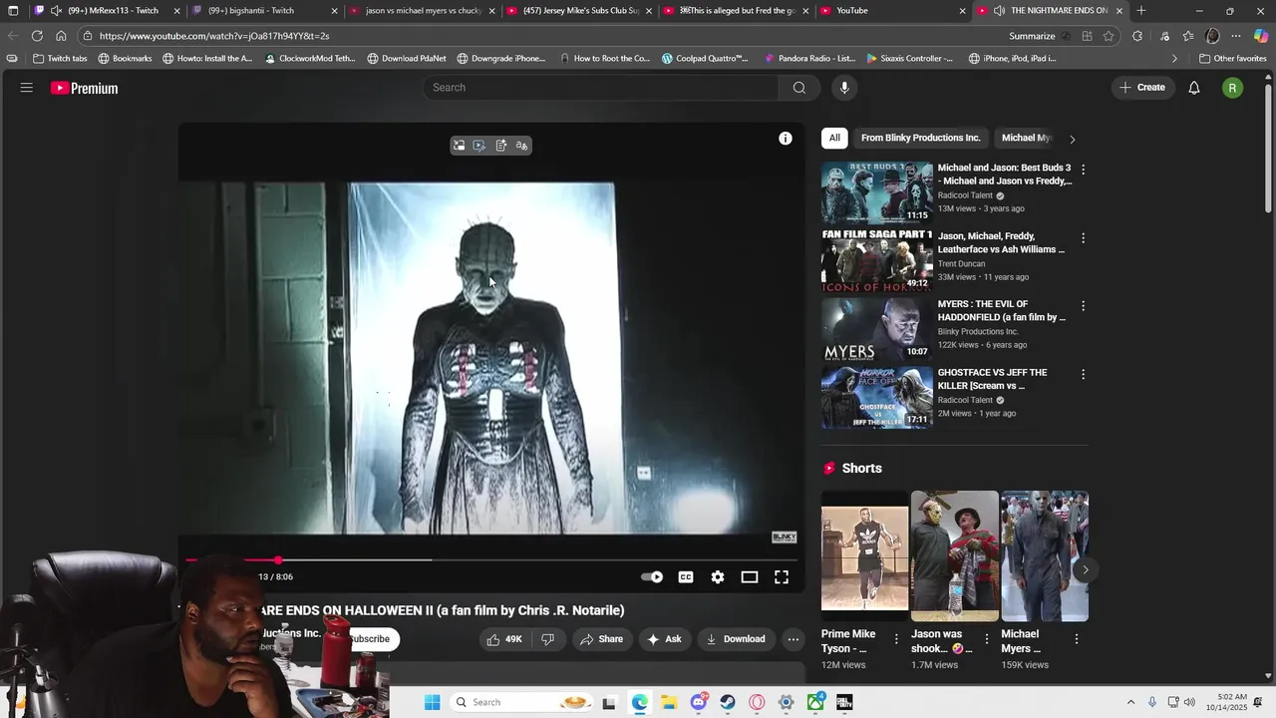This screenshot has width=1276, height=718.
Task: Open Edge Copilot sidebar icon
Action: 1261,36
